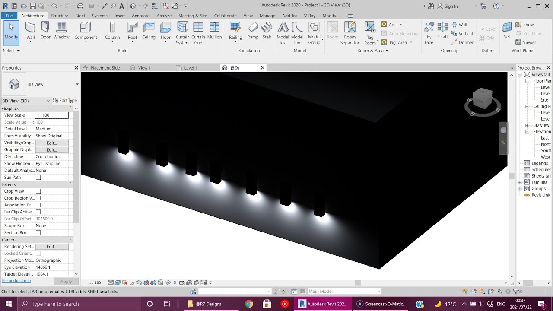Expand the Families node in Project Browser
The width and height of the screenshot is (553, 311).
click(x=520, y=182)
